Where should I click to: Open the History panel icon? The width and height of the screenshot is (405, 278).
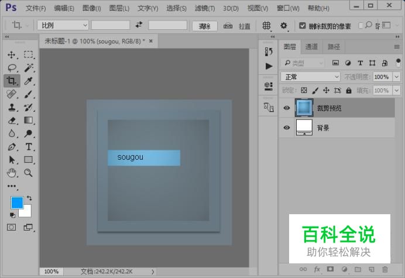tap(269, 52)
